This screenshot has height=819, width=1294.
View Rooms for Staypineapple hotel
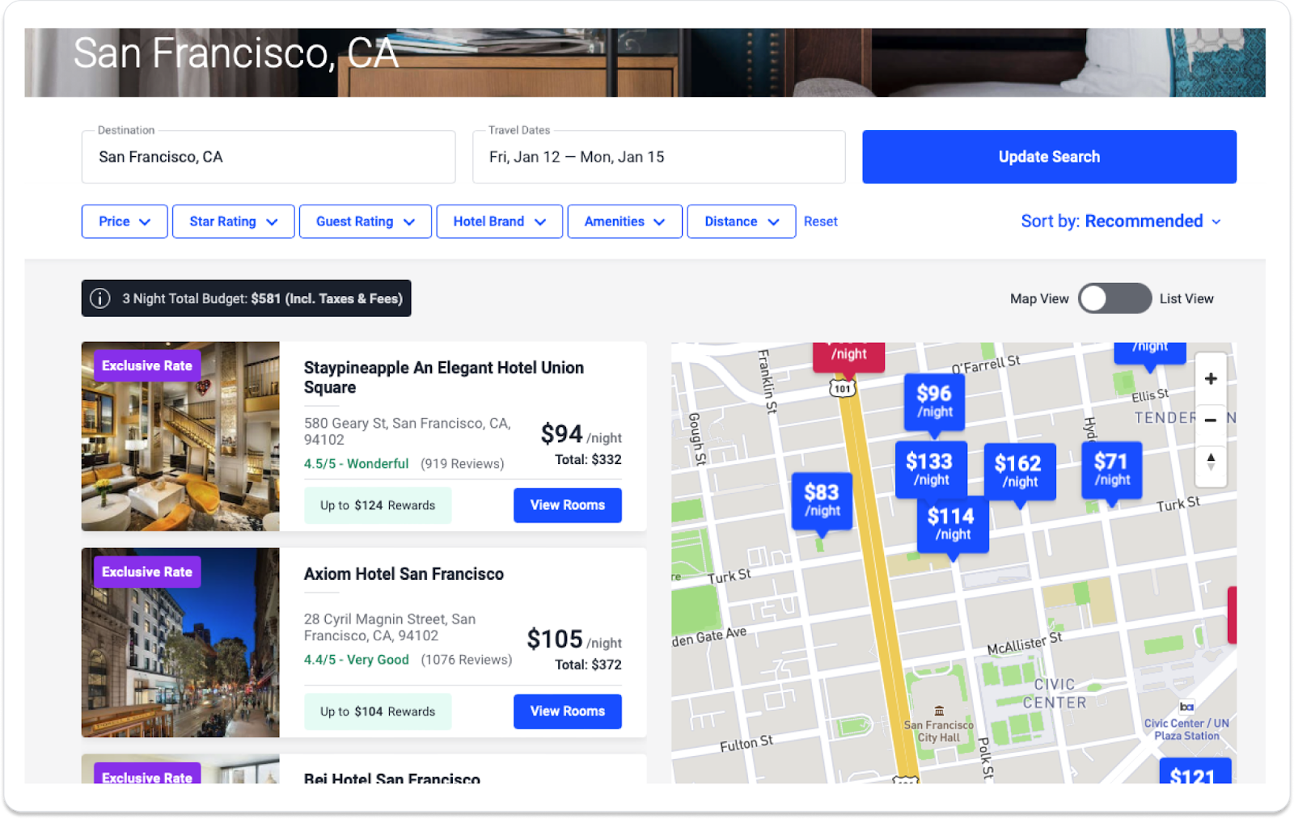(568, 505)
